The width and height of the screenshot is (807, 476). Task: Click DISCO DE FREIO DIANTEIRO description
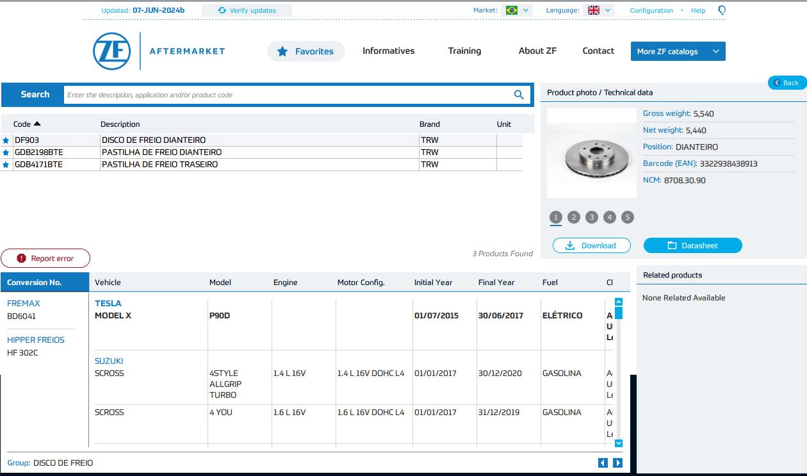tap(154, 140)
